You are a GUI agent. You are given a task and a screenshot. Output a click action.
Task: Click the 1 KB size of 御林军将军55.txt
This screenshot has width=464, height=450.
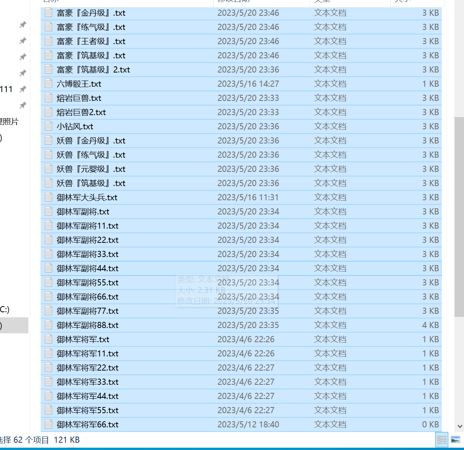pos(430,410)
